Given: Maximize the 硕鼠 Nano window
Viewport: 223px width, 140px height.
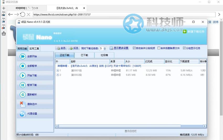Looking at the screenshot, I should (193, 22).
